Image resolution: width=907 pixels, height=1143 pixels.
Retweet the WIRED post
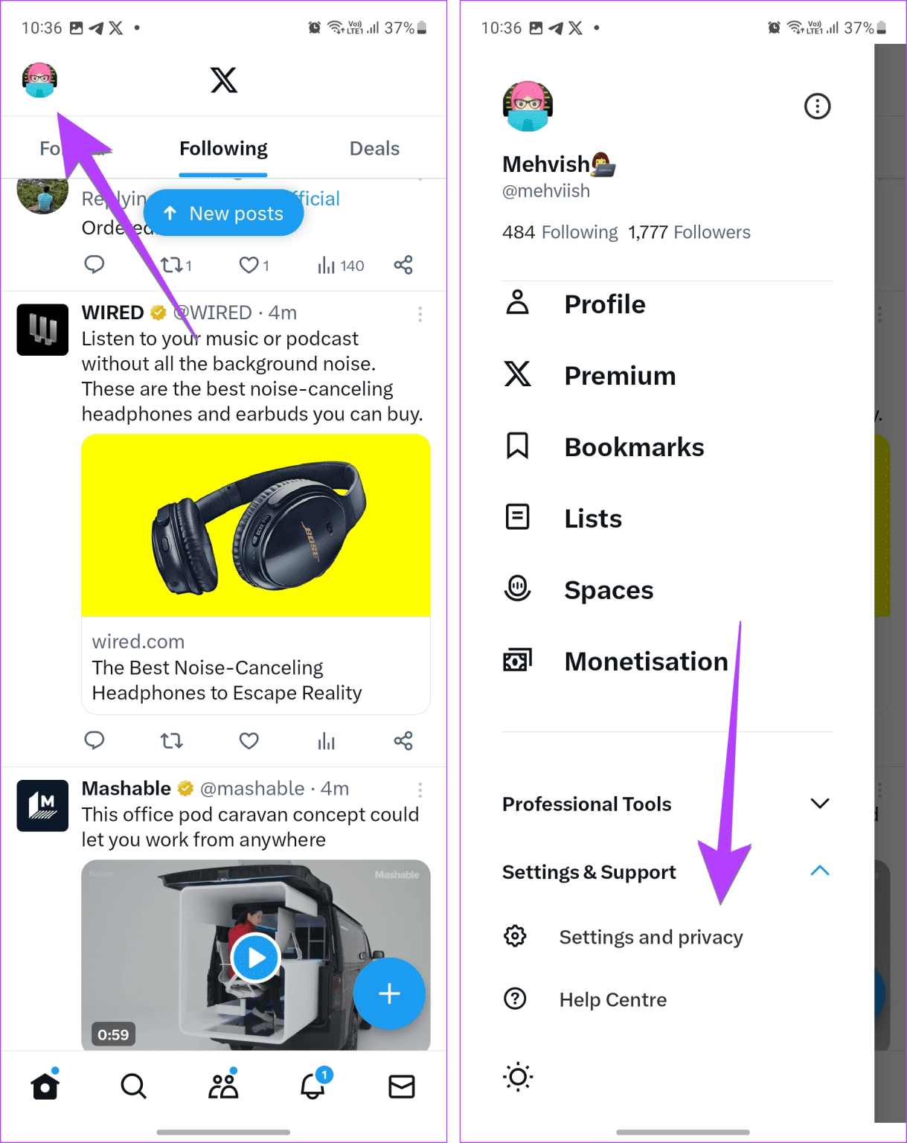[171, 740]
